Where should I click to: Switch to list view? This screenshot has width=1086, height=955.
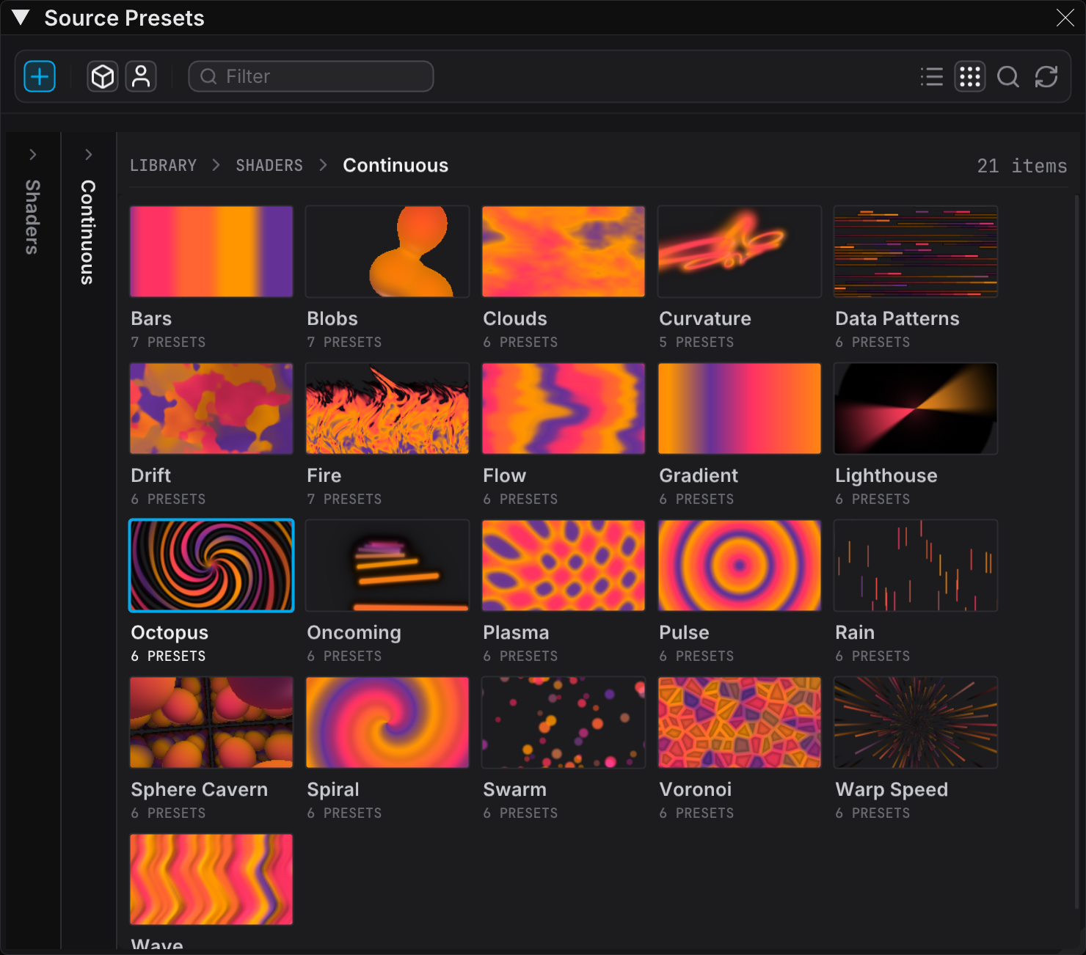[x=932, y=76]
